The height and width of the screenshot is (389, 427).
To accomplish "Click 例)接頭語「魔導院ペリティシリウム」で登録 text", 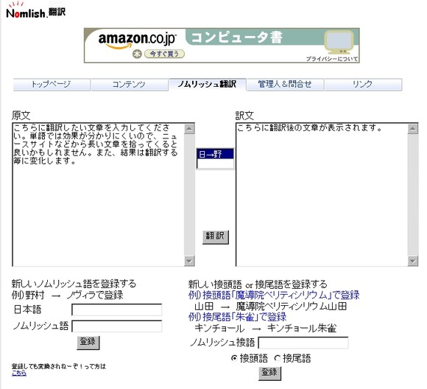I will tap(274, 295).
